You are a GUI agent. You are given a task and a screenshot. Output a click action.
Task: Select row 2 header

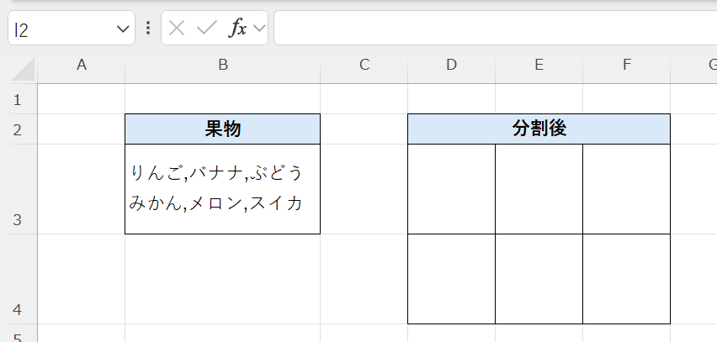click(x=19, y=129)
